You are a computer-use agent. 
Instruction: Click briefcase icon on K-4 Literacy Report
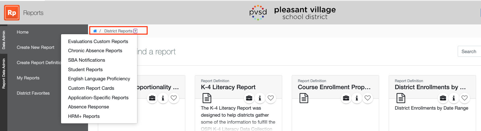pyautogui.click(x=249, y=98)
